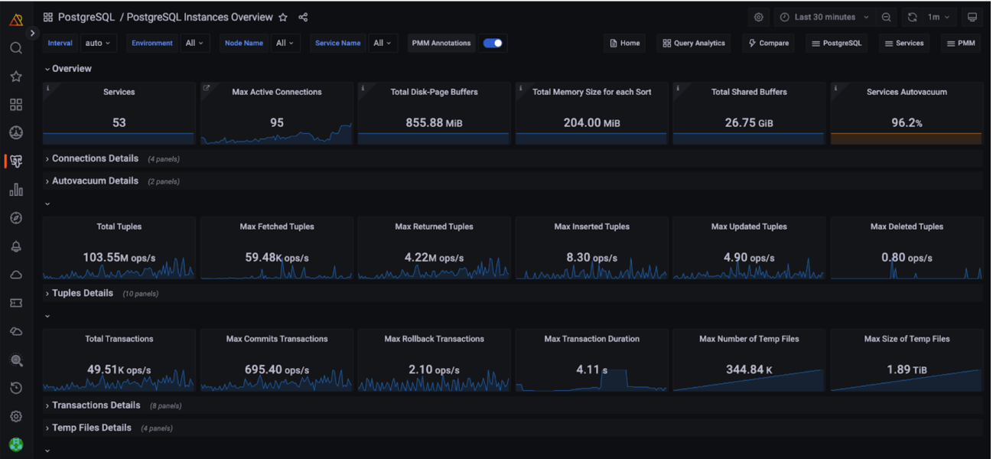The image size is (993, 459).
Task: Toggle the PMM Annotations switch
Action: 493,43
